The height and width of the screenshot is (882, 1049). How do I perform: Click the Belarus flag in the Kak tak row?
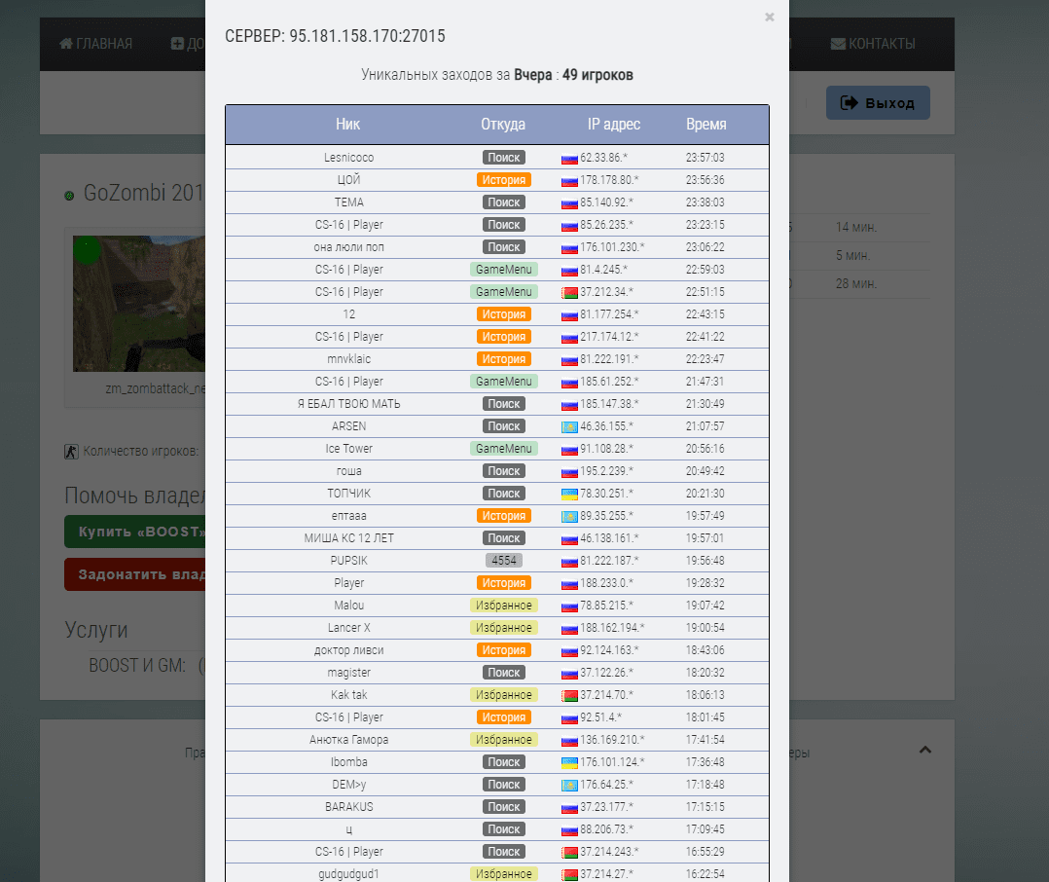tap(569, 695)
